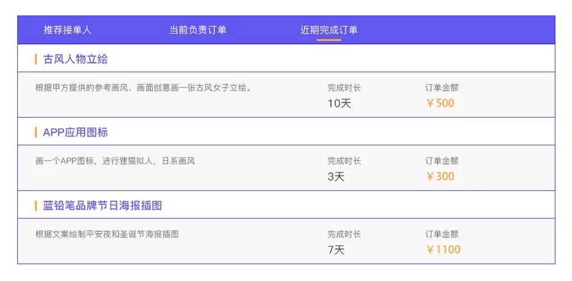Click the orange bar beside APP应用图标

(36, 132)
